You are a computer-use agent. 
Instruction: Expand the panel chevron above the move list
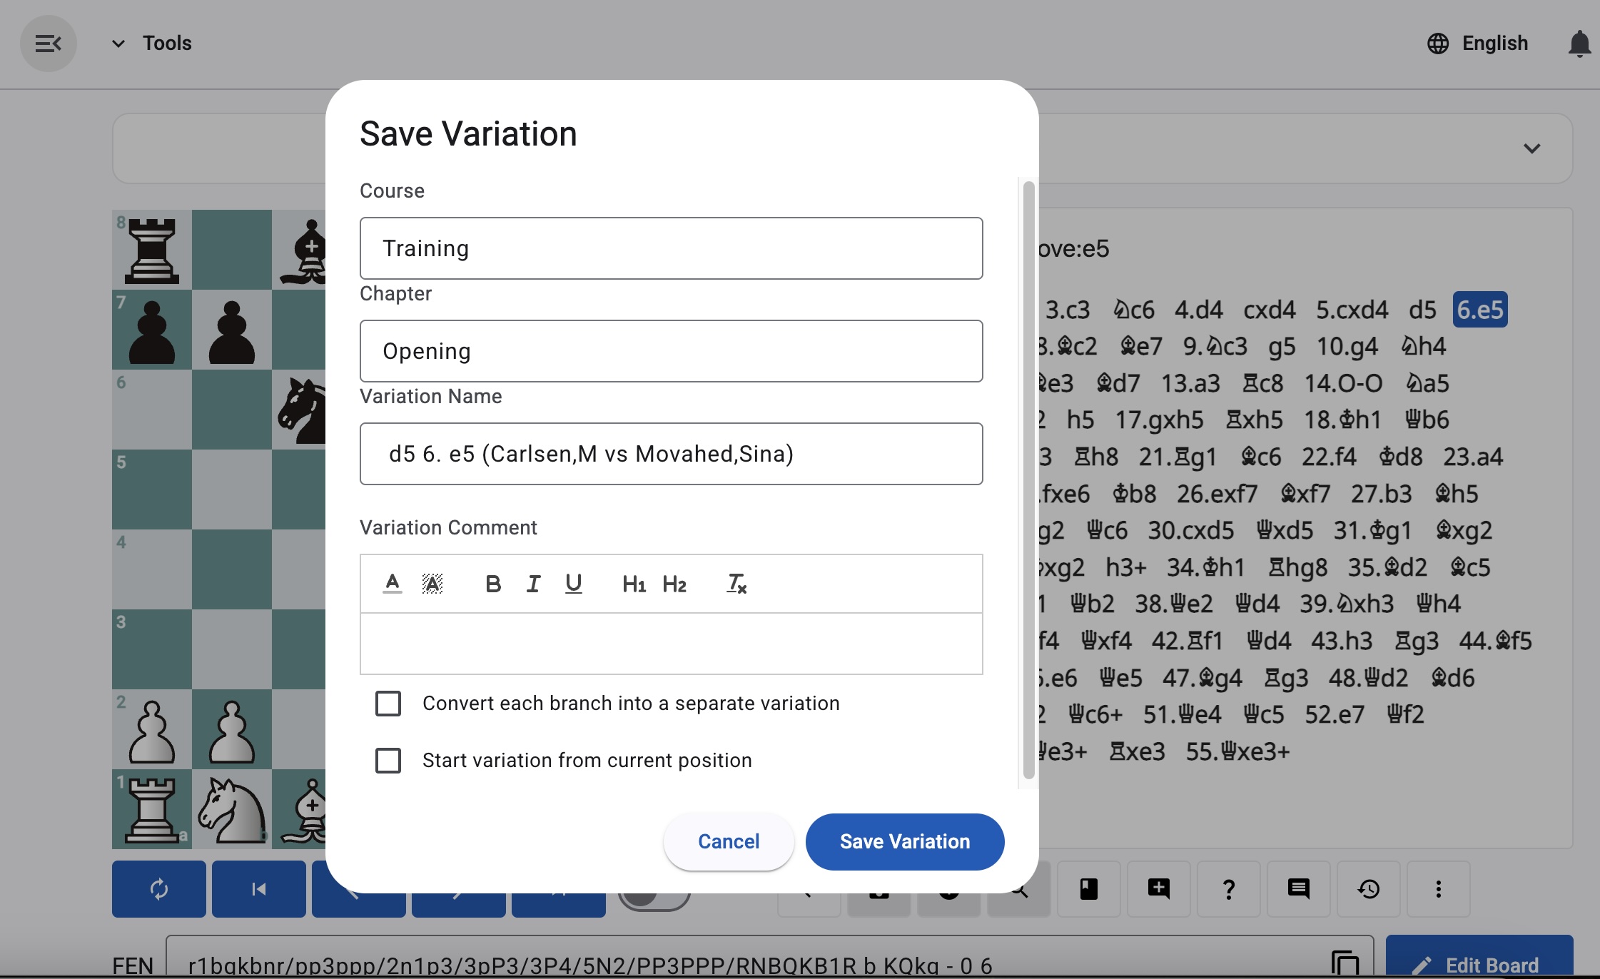tap(1533, 148)
